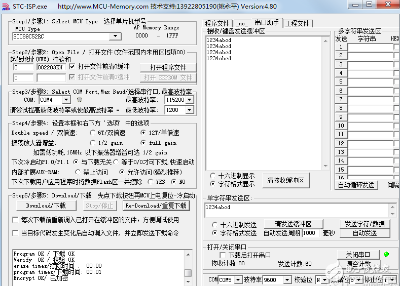Switch to the 工程文件 tab

[297, 23]
